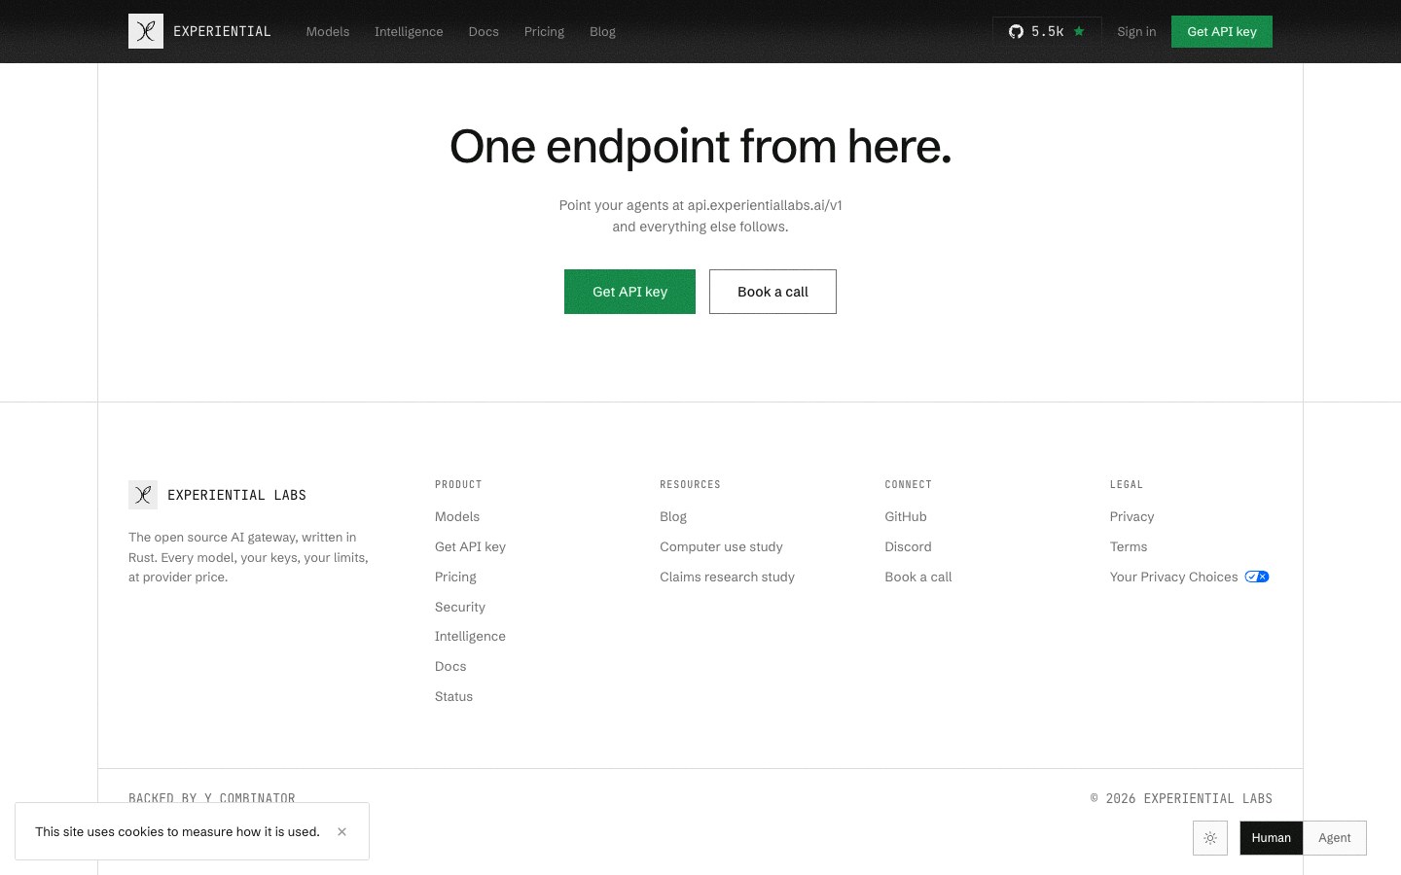This screenshot has height=875, width=1401.
Task: Open Models in the top navigation
Action: (x=328, y=31)
